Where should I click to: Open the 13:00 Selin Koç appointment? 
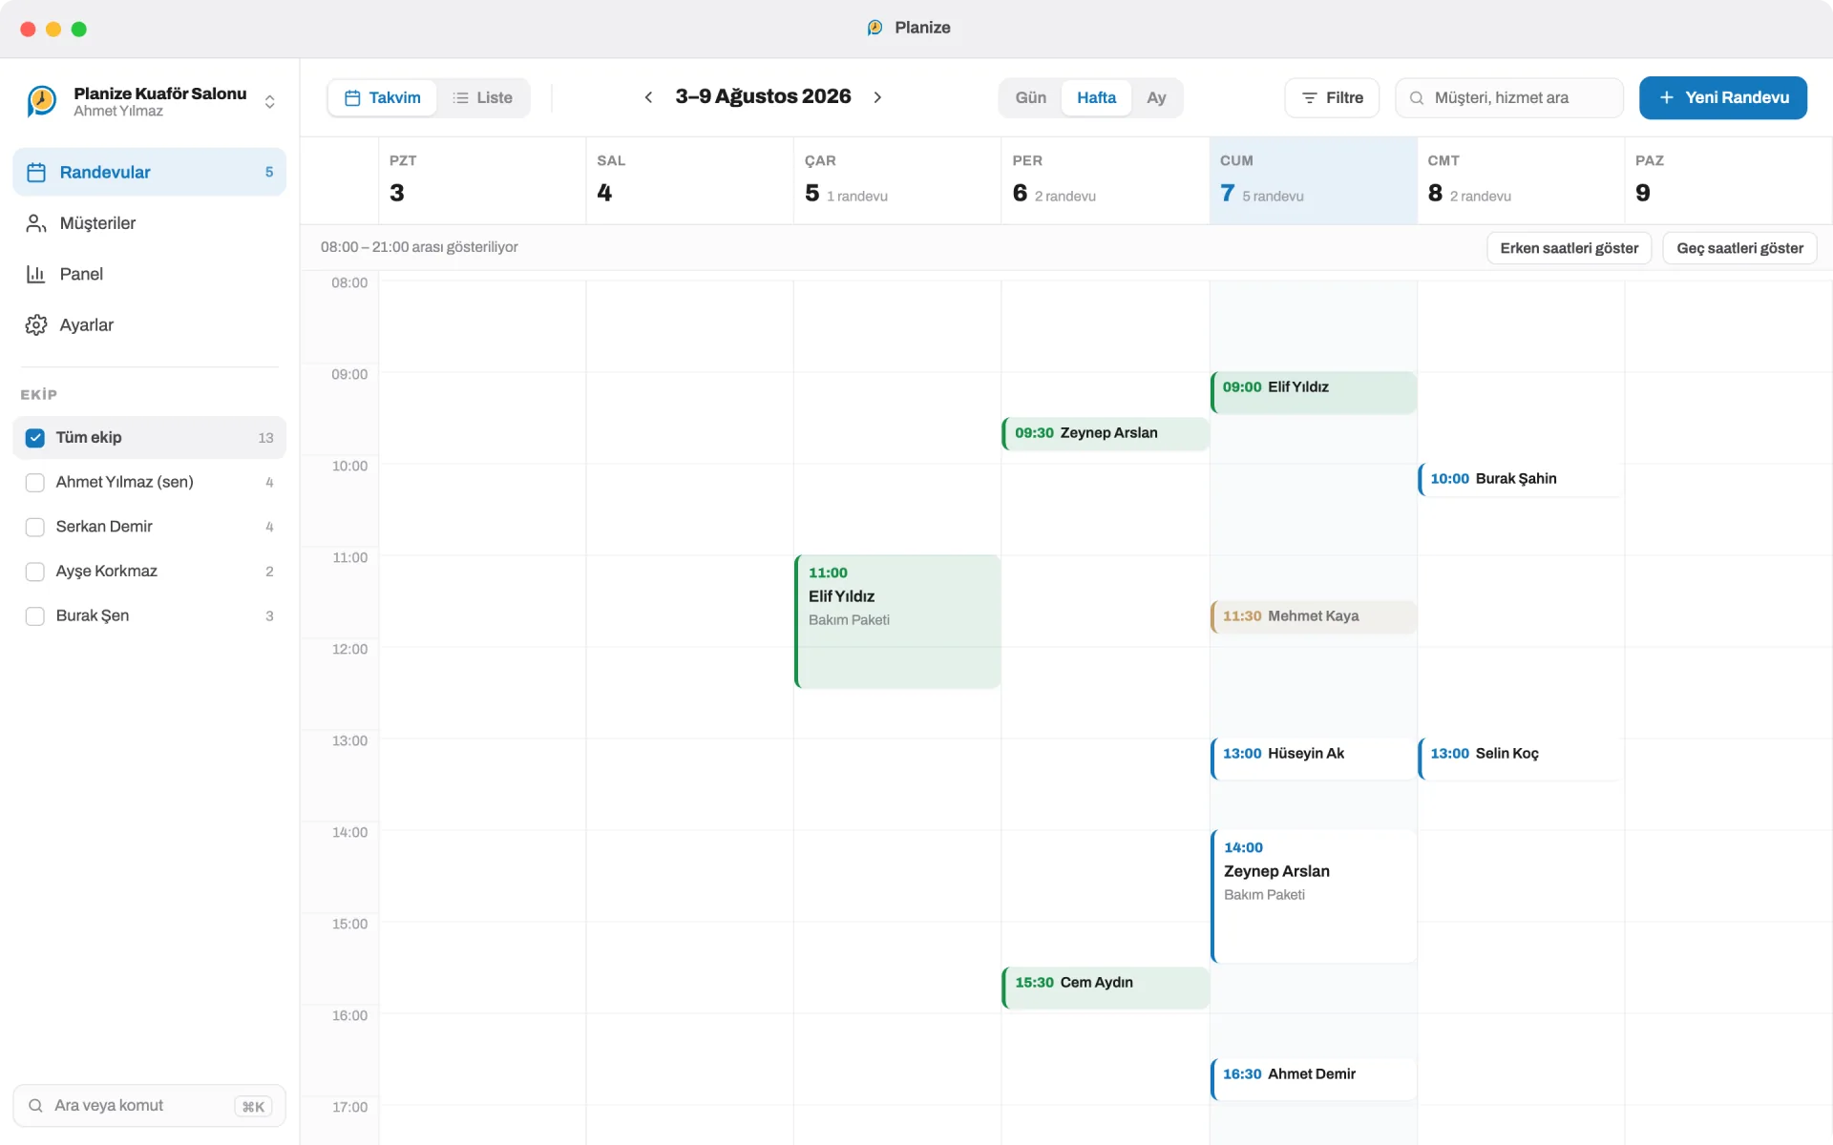(x=1521, y=760)
